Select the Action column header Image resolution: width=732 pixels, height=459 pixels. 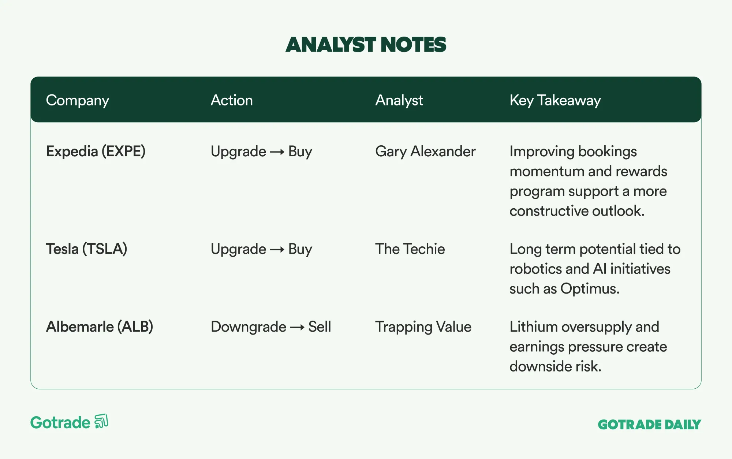pyautogui.click(x=232, y=100)
